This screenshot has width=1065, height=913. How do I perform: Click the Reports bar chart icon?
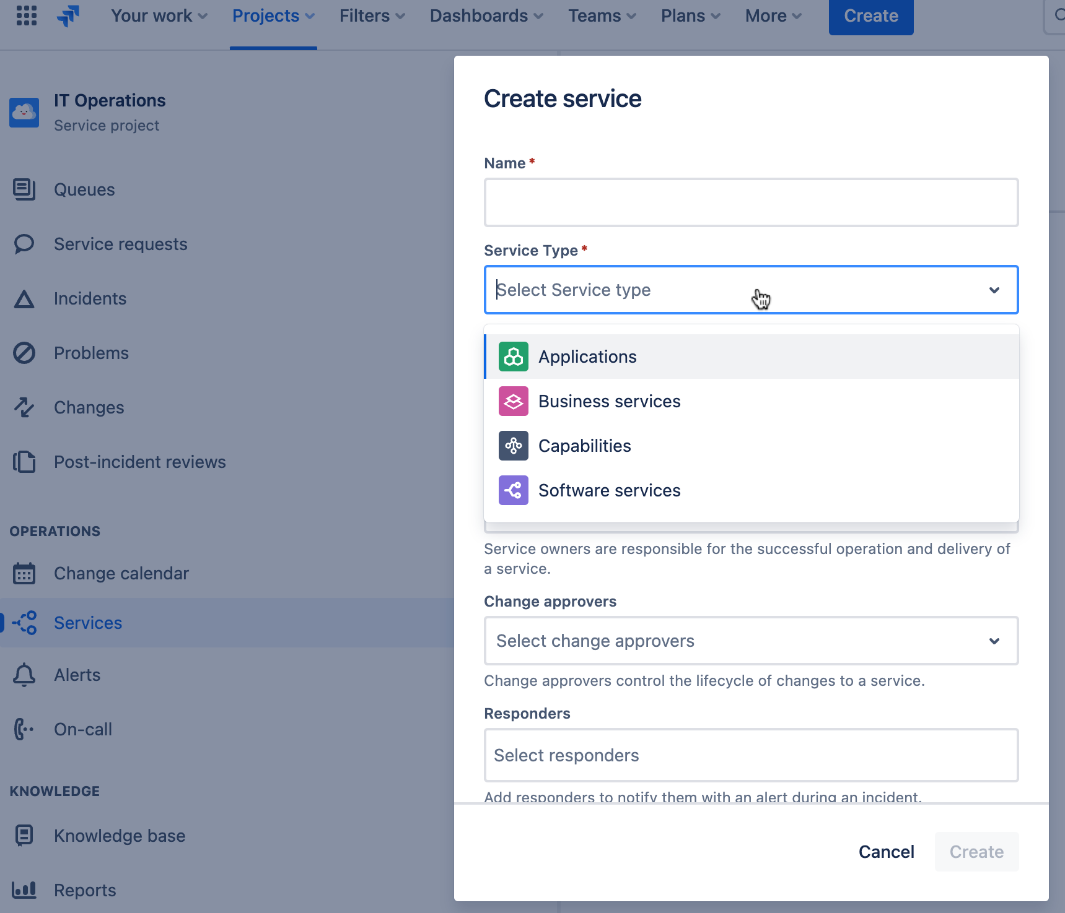tap(24, 890)
